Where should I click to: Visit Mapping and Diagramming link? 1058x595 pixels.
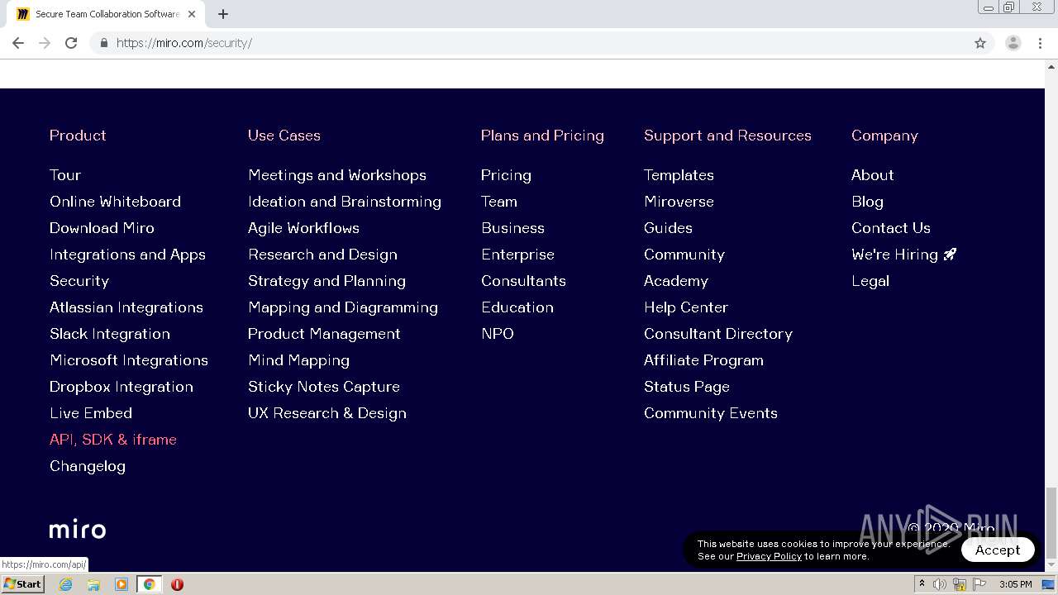(x=343, y=307)
